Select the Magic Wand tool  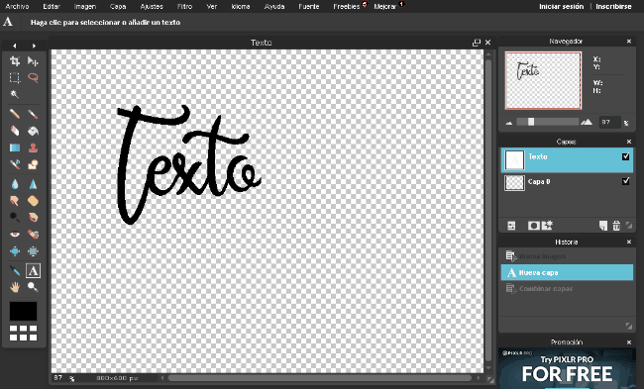click(x=15, y=94)
